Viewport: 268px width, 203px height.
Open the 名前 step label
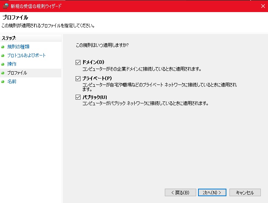point(12,82)
